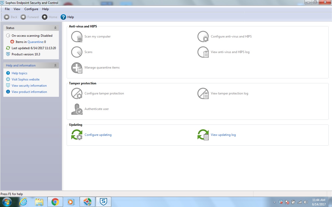Click the View product information info icon
This screenshot has width=332, height=207.
click(x=8, y=92)
